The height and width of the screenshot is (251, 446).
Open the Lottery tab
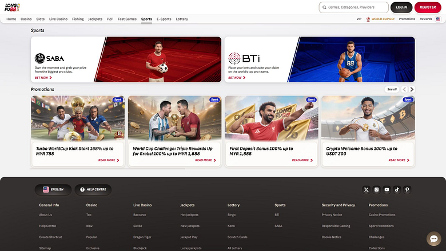coord(182,19)
